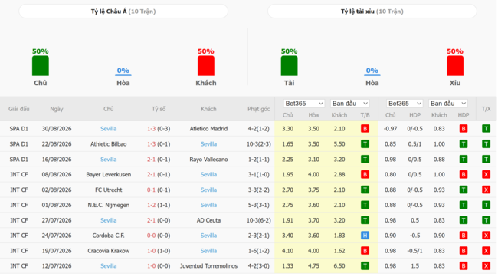Viewport: 498px width, 277px height.
Task: Click red B T/B badge in Cracovia Krakow row
Action: pos(365,251)
